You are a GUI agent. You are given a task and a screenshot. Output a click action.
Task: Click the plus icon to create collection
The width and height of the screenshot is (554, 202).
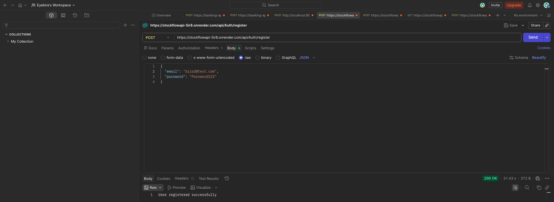125,25
